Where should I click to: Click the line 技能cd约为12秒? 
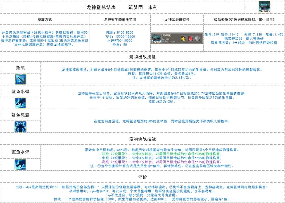click(162, 101)
